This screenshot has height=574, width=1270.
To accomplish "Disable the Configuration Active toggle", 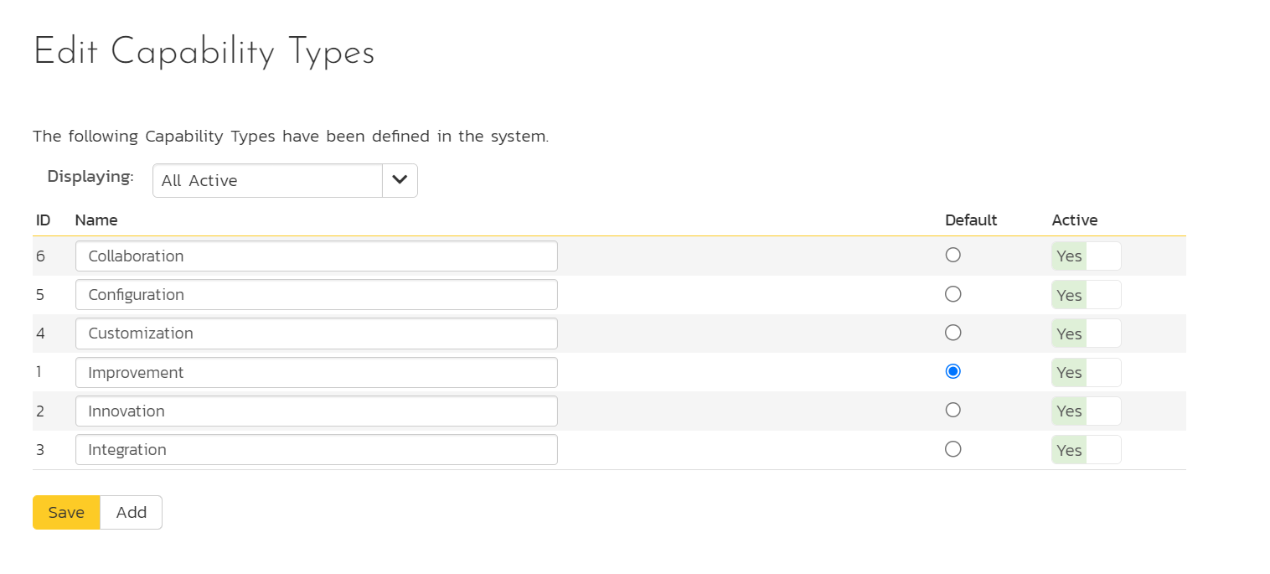I will (x=1086, y=295).
